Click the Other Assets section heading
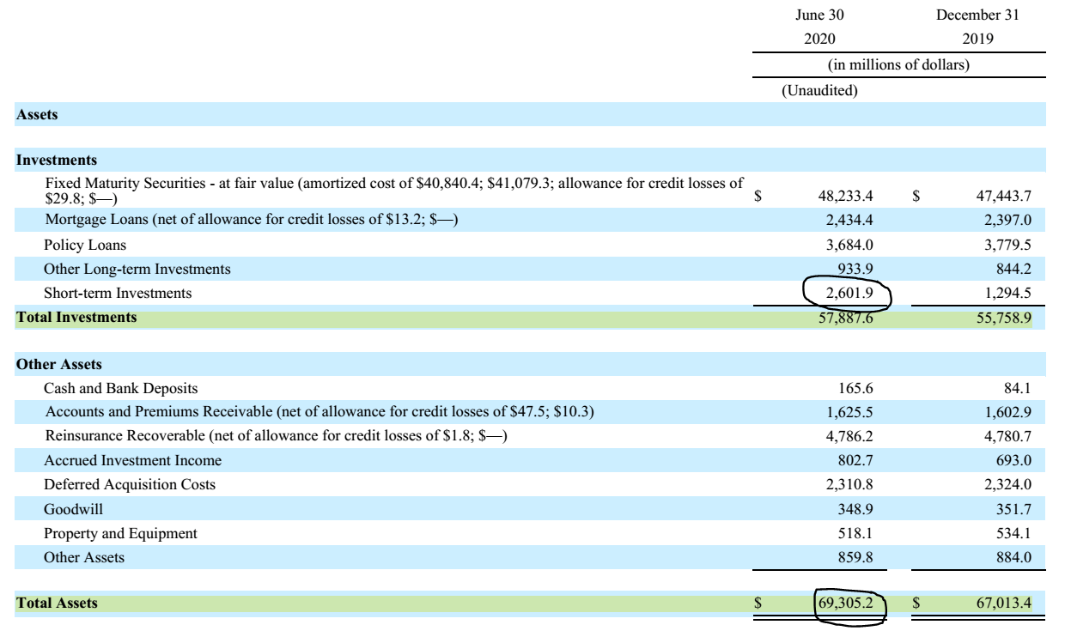This screenshot has width=1065, height=643. click(58, 365)
